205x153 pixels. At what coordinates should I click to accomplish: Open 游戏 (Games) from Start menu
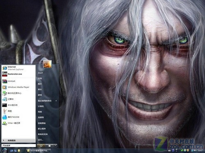[x=40, y=95]
